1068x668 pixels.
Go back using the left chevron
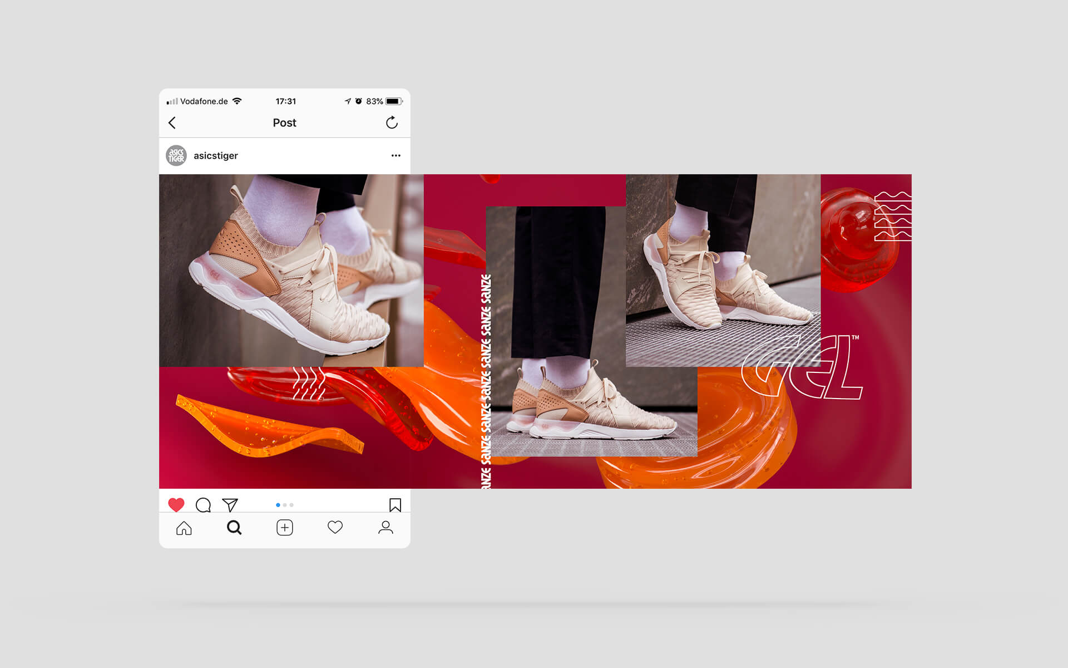[x=172, y=122]
